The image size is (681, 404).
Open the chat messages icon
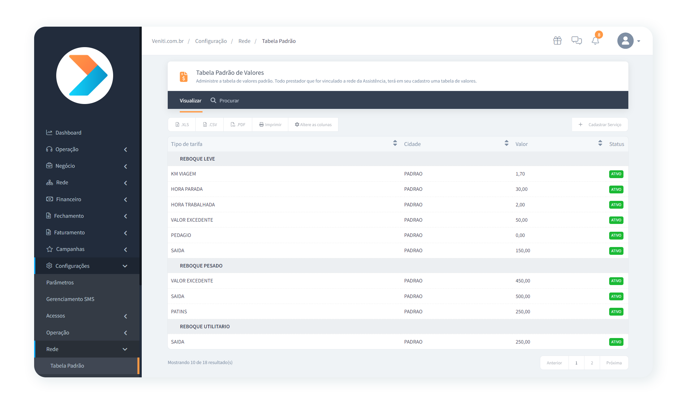coord(576,41)
